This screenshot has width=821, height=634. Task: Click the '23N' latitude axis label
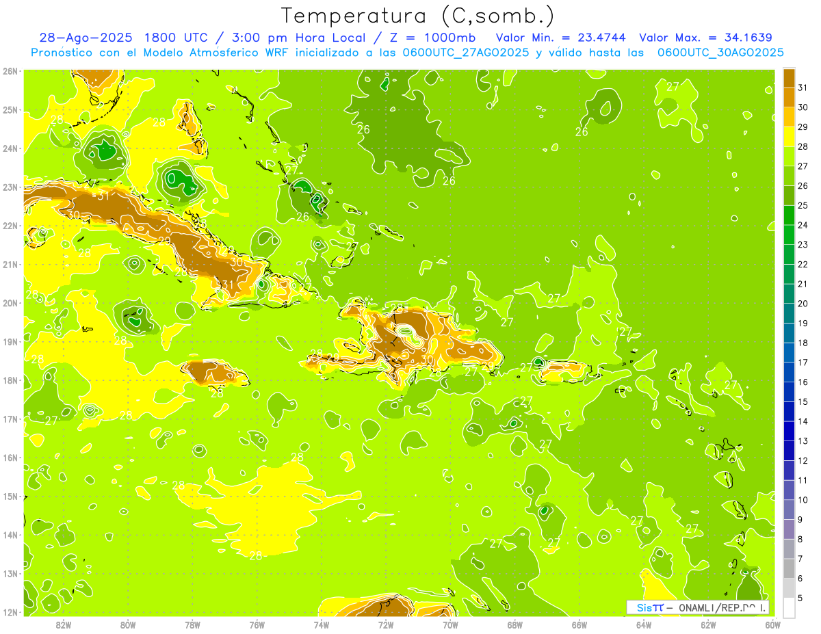coord(10,187)
